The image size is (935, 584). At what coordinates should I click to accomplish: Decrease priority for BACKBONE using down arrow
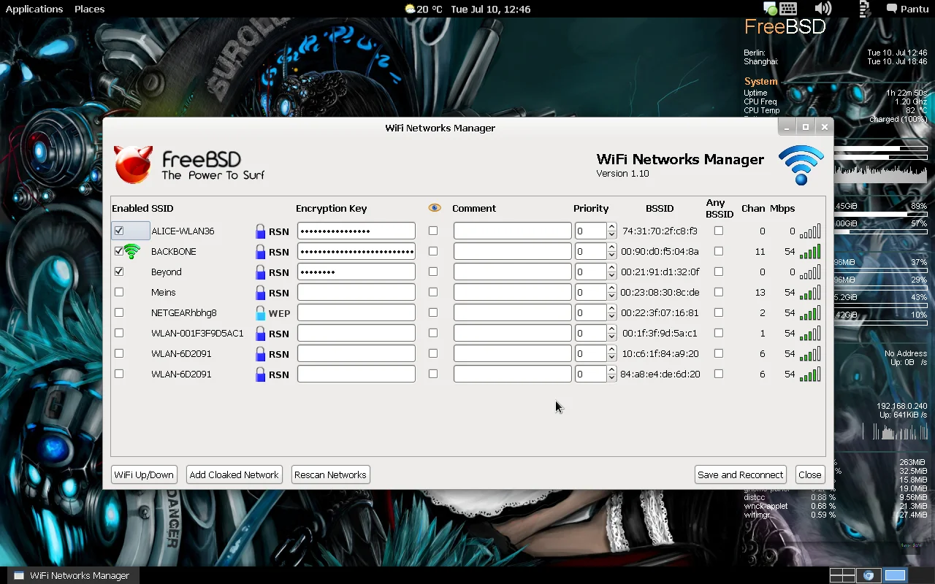tap(611, 255)
